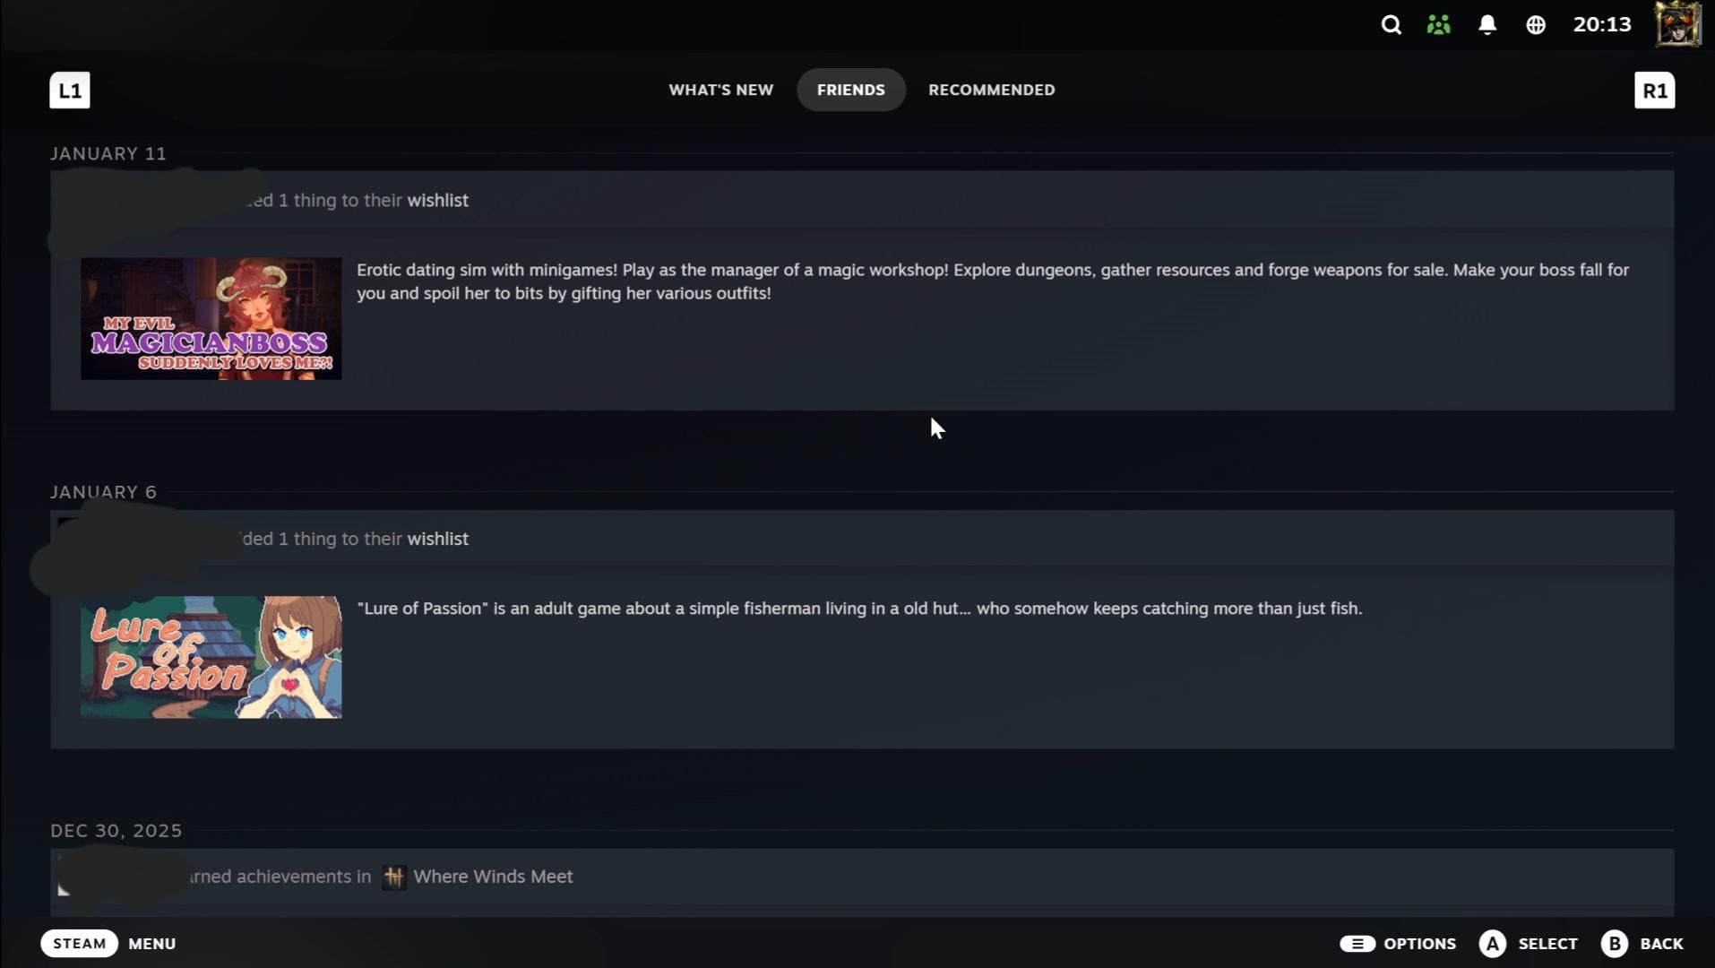Switch to the Recommended tab
This screenshot has height=968, width=1715.
click(991, 90)
